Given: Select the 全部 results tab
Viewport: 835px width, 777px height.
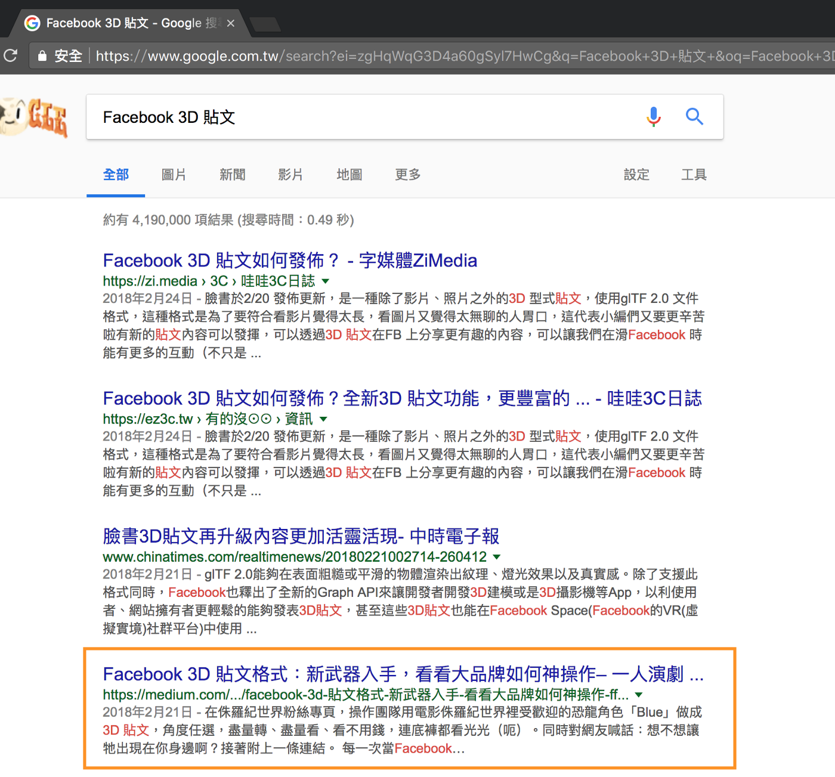Looking at the screenshot, I should pos(116,175).
